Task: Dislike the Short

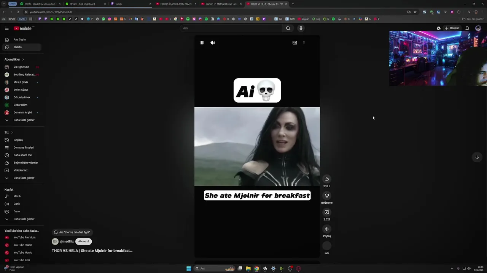Action: (x=326, y=196)
